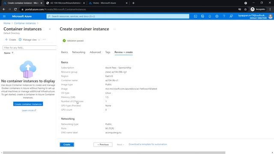
Task: Go to Container instances breadcrumb
Action: (x=25, y=23)
